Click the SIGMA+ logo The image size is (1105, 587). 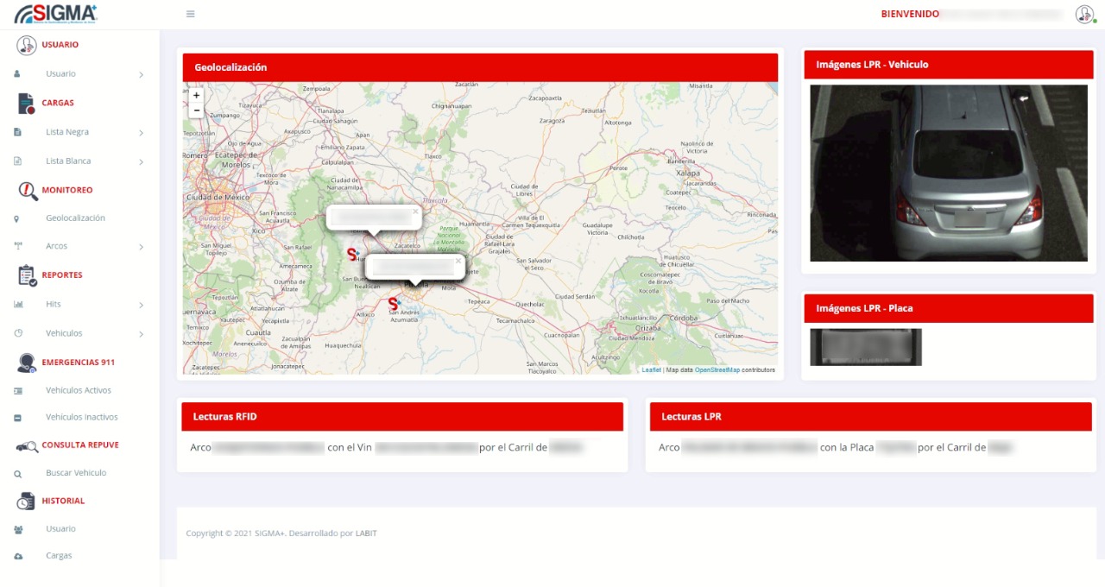[56, 14]
